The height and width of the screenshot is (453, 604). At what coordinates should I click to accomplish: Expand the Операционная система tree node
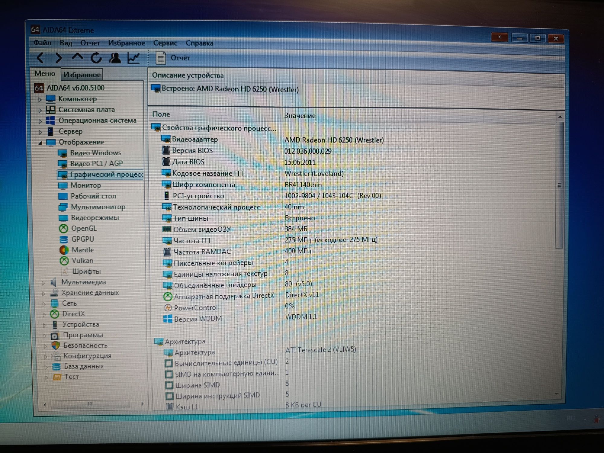click(x=40, y=121)
